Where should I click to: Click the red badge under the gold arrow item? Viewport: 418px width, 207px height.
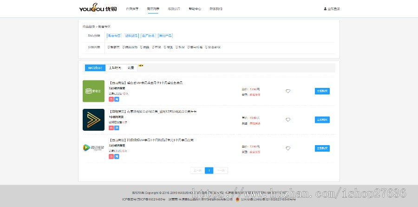pyautogui.click(x=111, y=128)
